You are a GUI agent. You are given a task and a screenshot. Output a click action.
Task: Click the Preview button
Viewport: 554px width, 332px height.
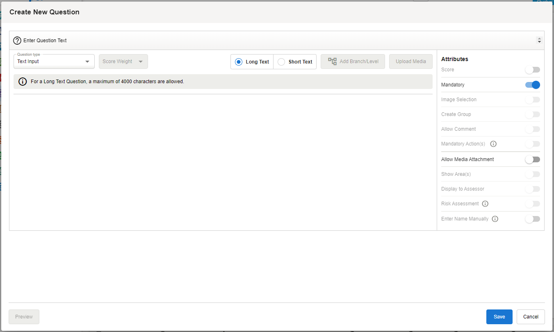24,317
